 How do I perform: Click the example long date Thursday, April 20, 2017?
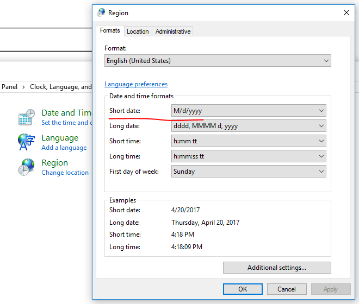click(x=206, y=223)
